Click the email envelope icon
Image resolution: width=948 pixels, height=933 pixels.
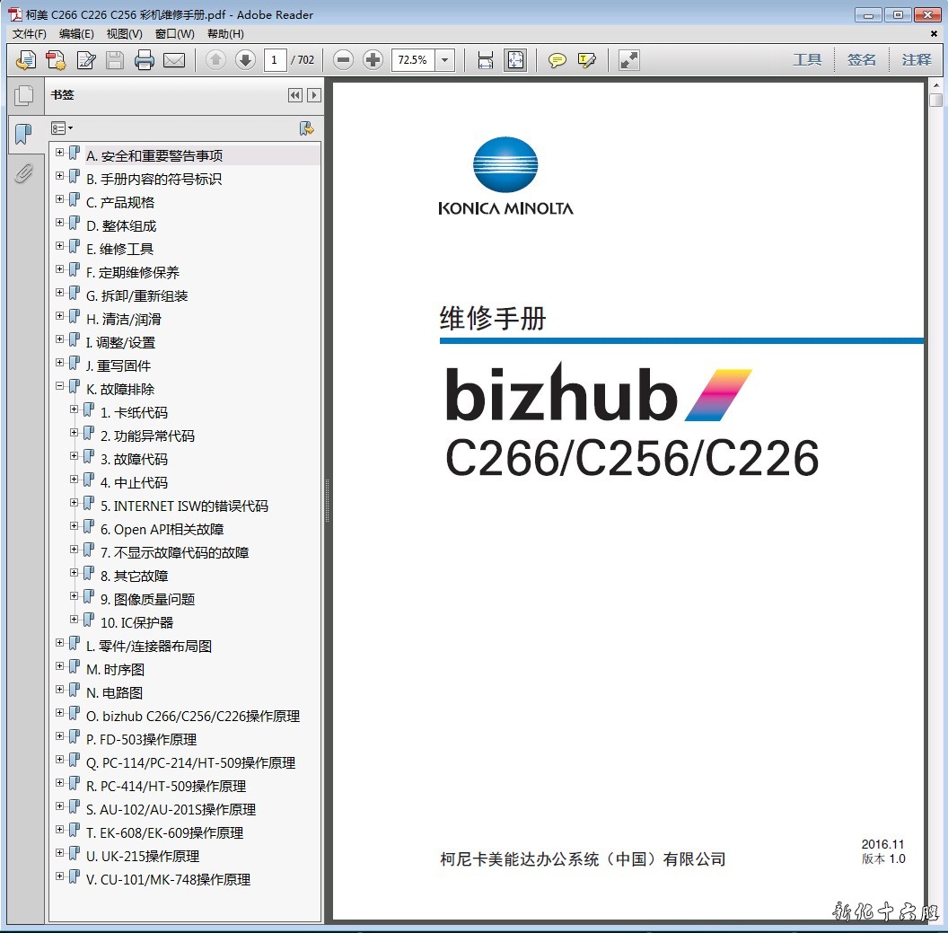click(174, 60)
